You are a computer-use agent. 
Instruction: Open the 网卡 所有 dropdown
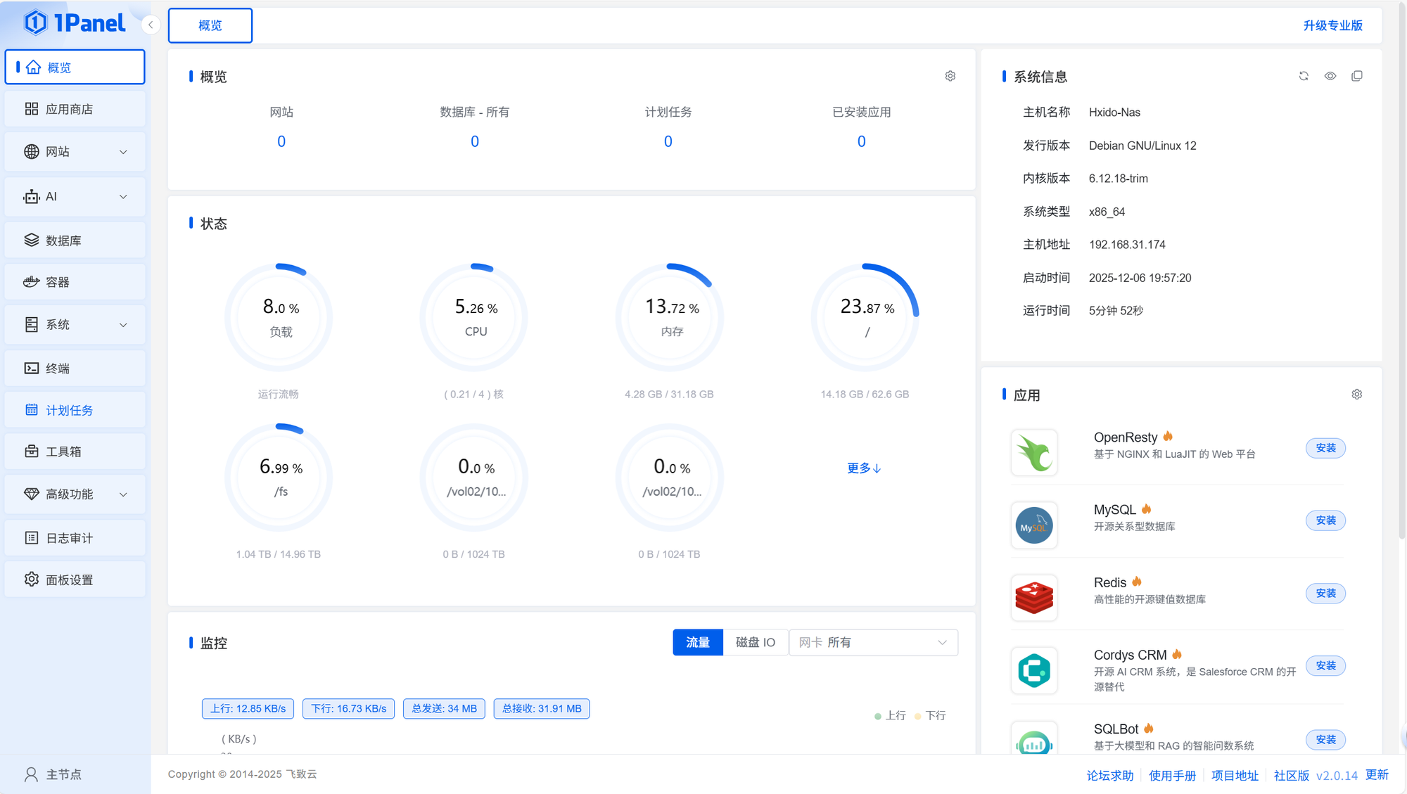coord(873,642)
